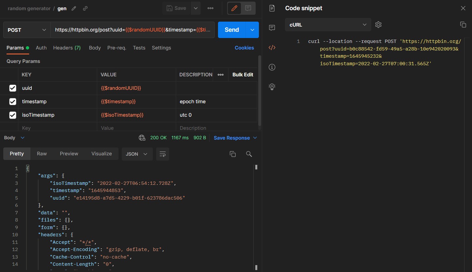Edit the {{$isoTimestamp}} value cell
The width and height of the screenshot is (472, 272).
coord(136,115)
